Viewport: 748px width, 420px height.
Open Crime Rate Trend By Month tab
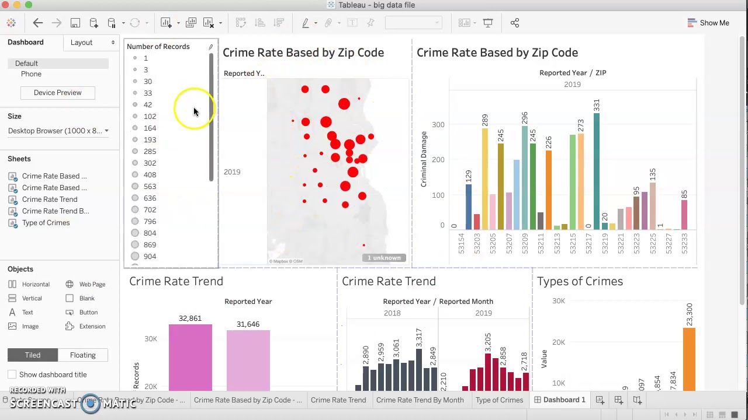coord(420,400)
